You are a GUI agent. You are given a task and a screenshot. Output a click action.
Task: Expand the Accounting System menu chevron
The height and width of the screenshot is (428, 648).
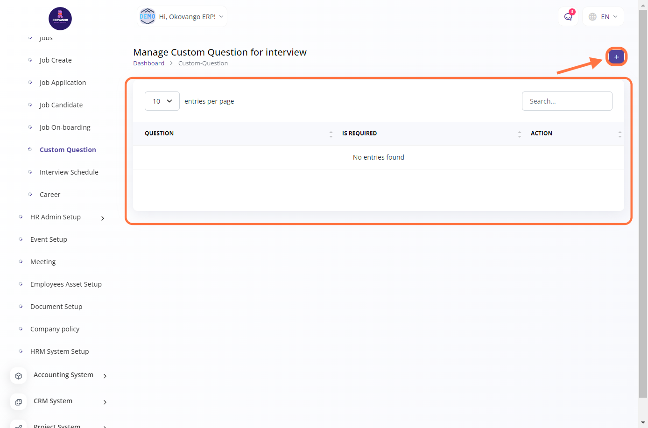point(105,376)
